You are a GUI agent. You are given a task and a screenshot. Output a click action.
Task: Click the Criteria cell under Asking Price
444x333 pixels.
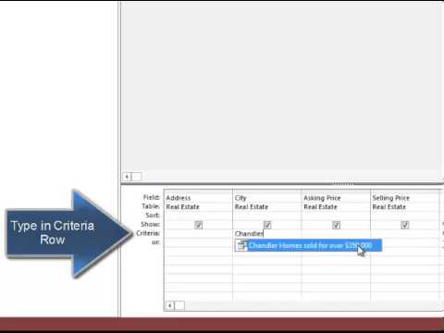pyautogui.click(x=336, y=234)
